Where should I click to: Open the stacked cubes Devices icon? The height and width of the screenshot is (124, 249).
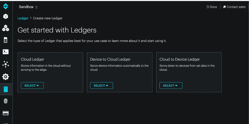[6, 28]
